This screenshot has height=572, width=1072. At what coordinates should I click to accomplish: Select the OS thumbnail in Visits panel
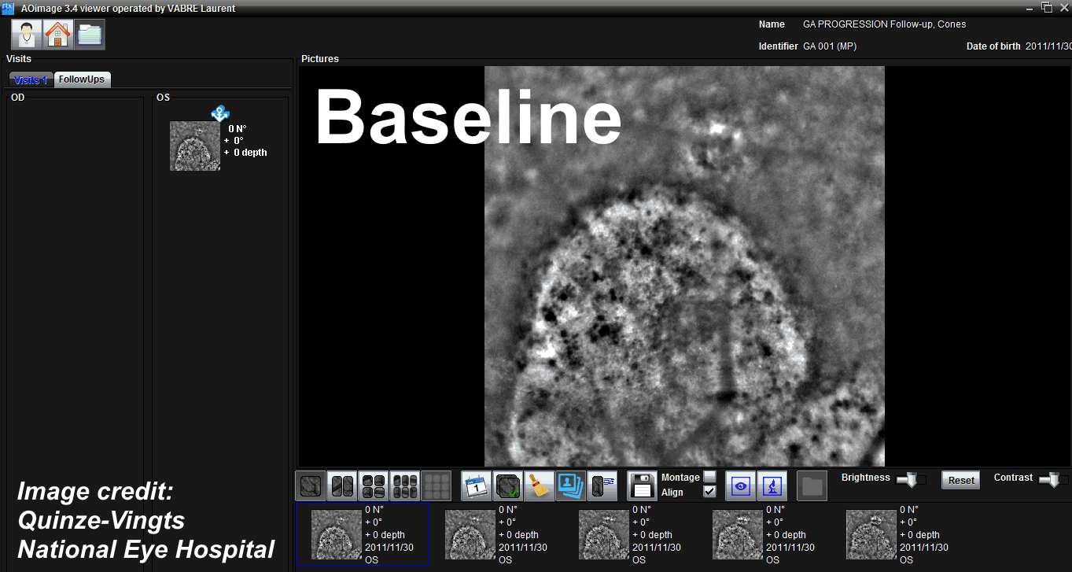(x=194, y=146)
